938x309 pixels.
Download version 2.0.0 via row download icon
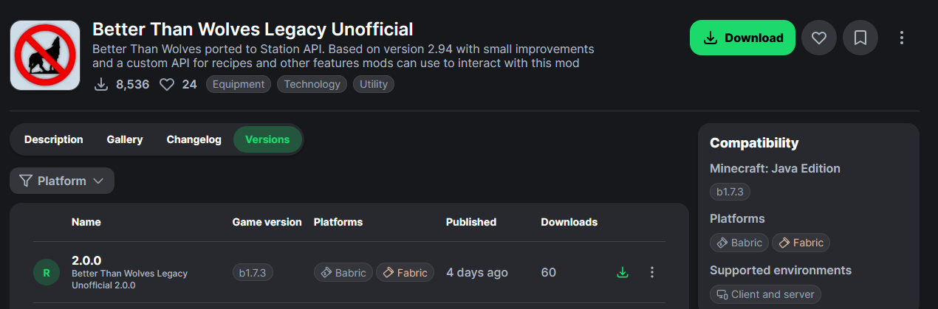tap(623, 273)
